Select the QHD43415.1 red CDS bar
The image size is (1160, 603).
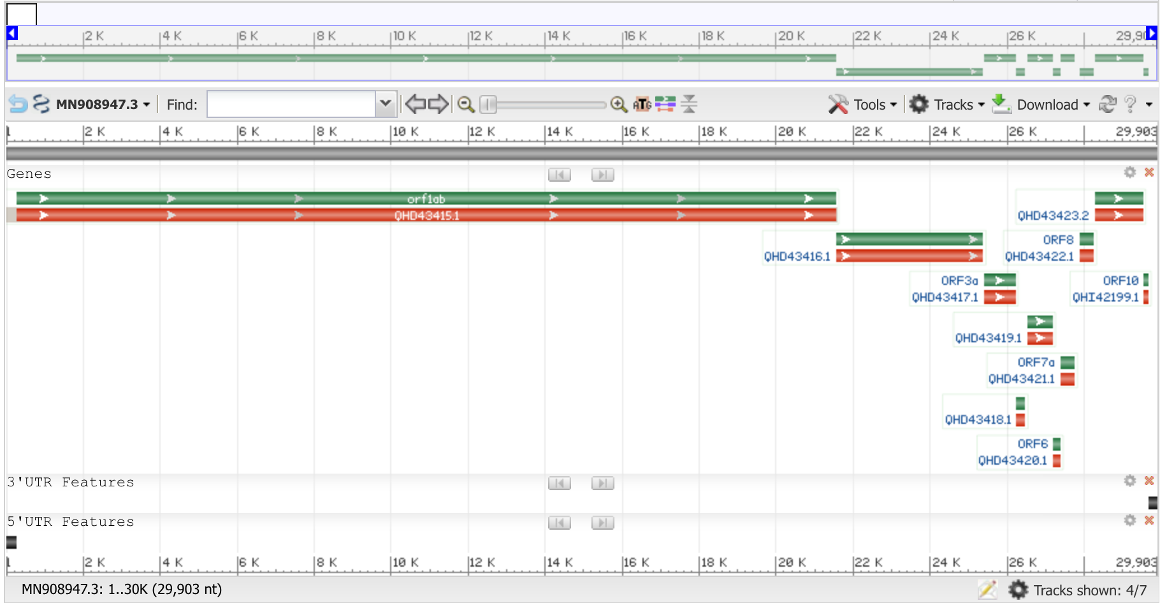click(426, 215)
